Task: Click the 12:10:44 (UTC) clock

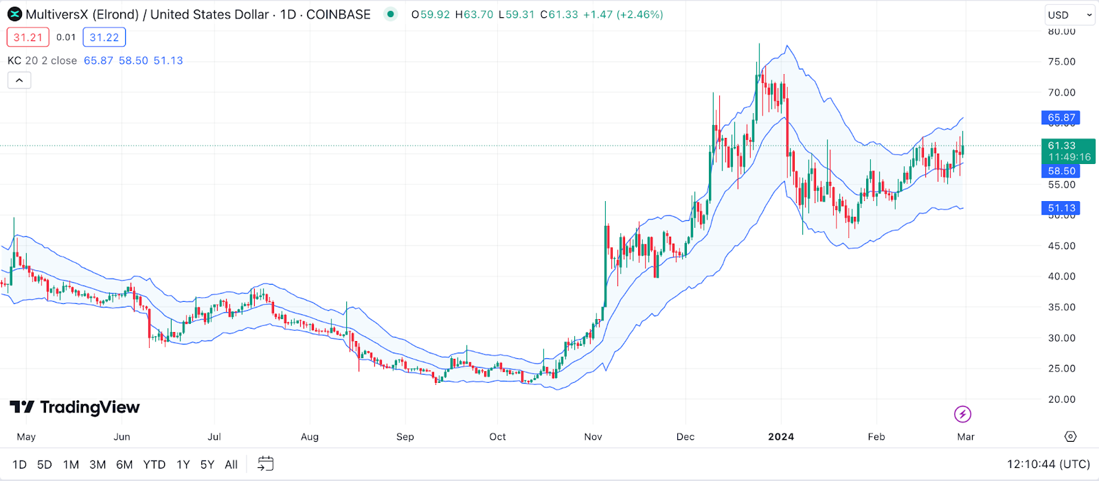Action: 1048,465
